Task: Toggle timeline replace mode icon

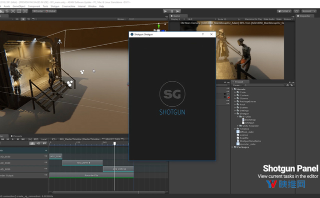Action: (44, 143)
